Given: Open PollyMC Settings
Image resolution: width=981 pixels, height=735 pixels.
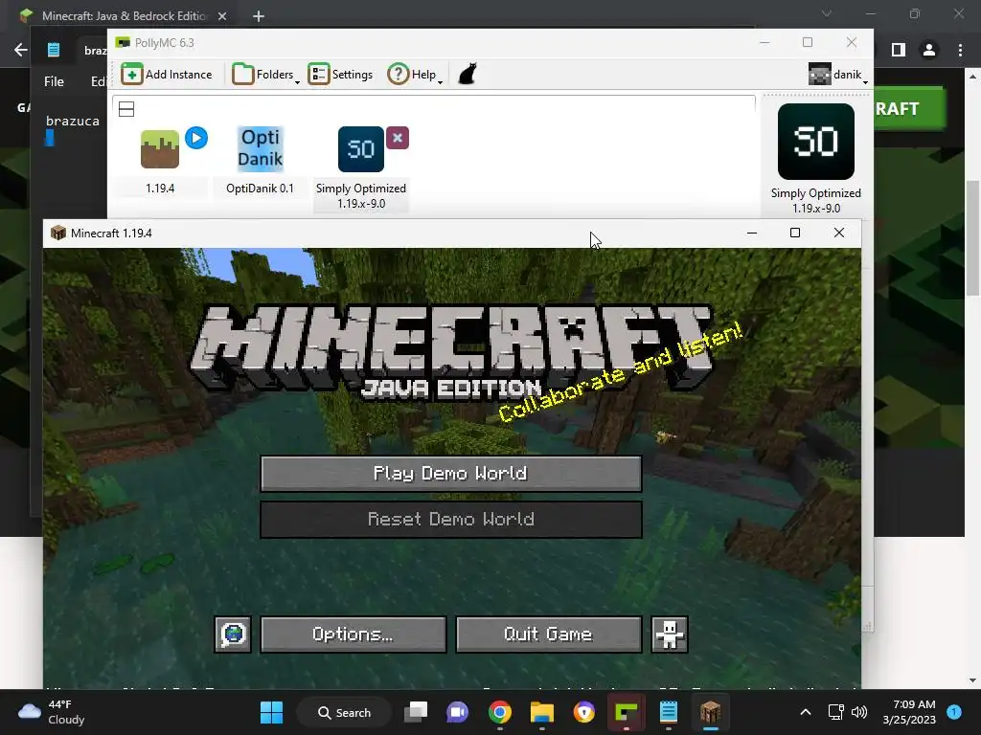Looking at the screenshot, I should coord(341,75).
